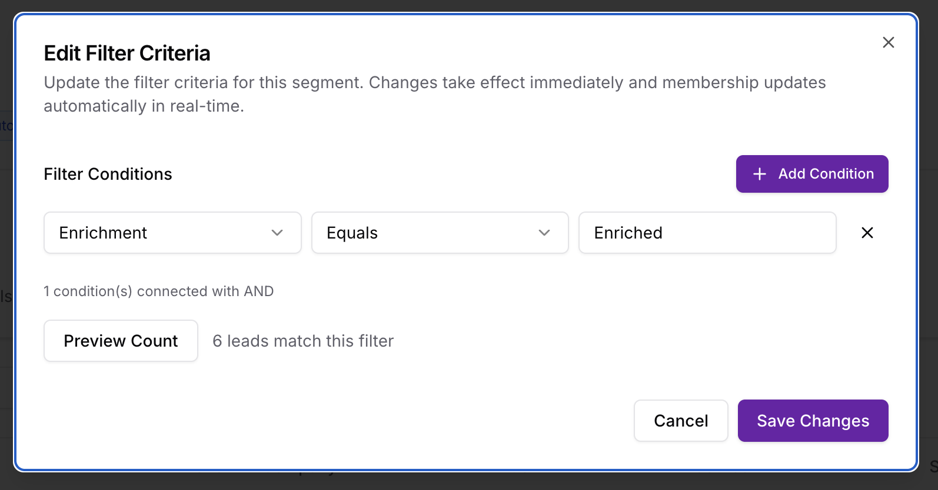Image resolution: width=938 pixels, height=490 pixels.
Task: Cancel the filter criteria edits
Action: [x=680, y=421]
